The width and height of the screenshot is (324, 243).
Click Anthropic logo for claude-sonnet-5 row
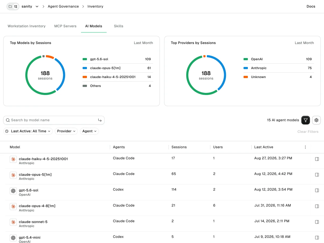coord(13,222)
